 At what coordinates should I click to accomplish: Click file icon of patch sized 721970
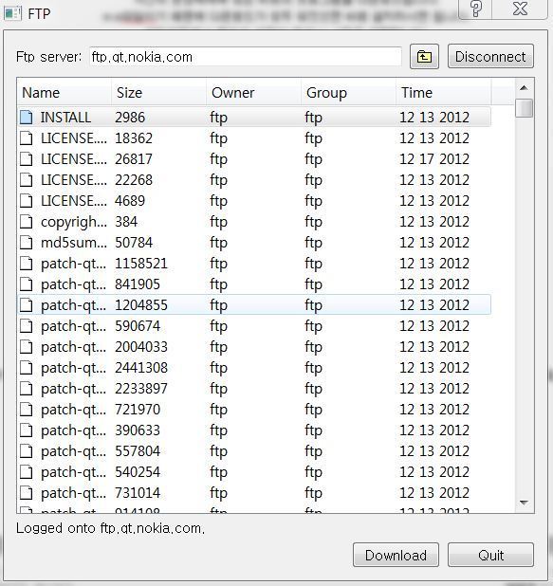tap(27, 410)
